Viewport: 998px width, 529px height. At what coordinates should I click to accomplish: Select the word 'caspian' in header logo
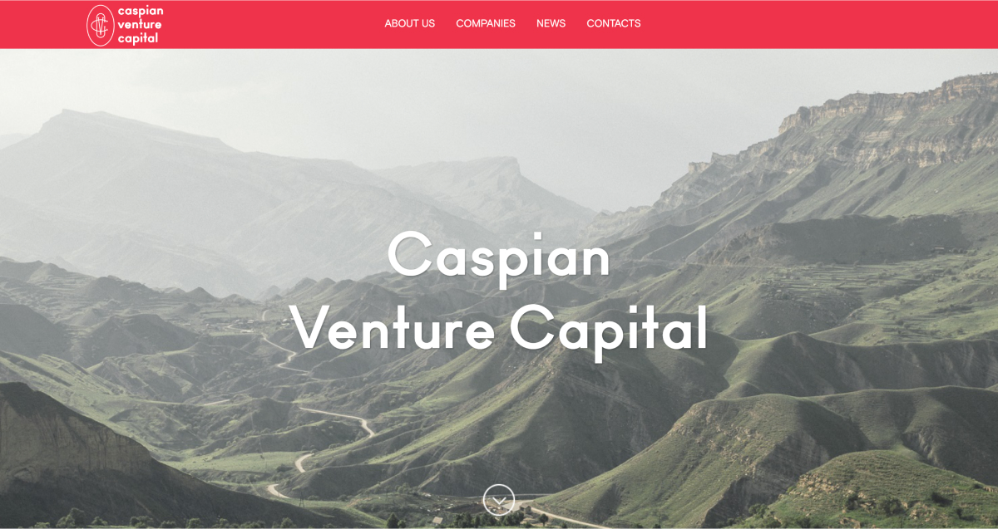[141, 12]
